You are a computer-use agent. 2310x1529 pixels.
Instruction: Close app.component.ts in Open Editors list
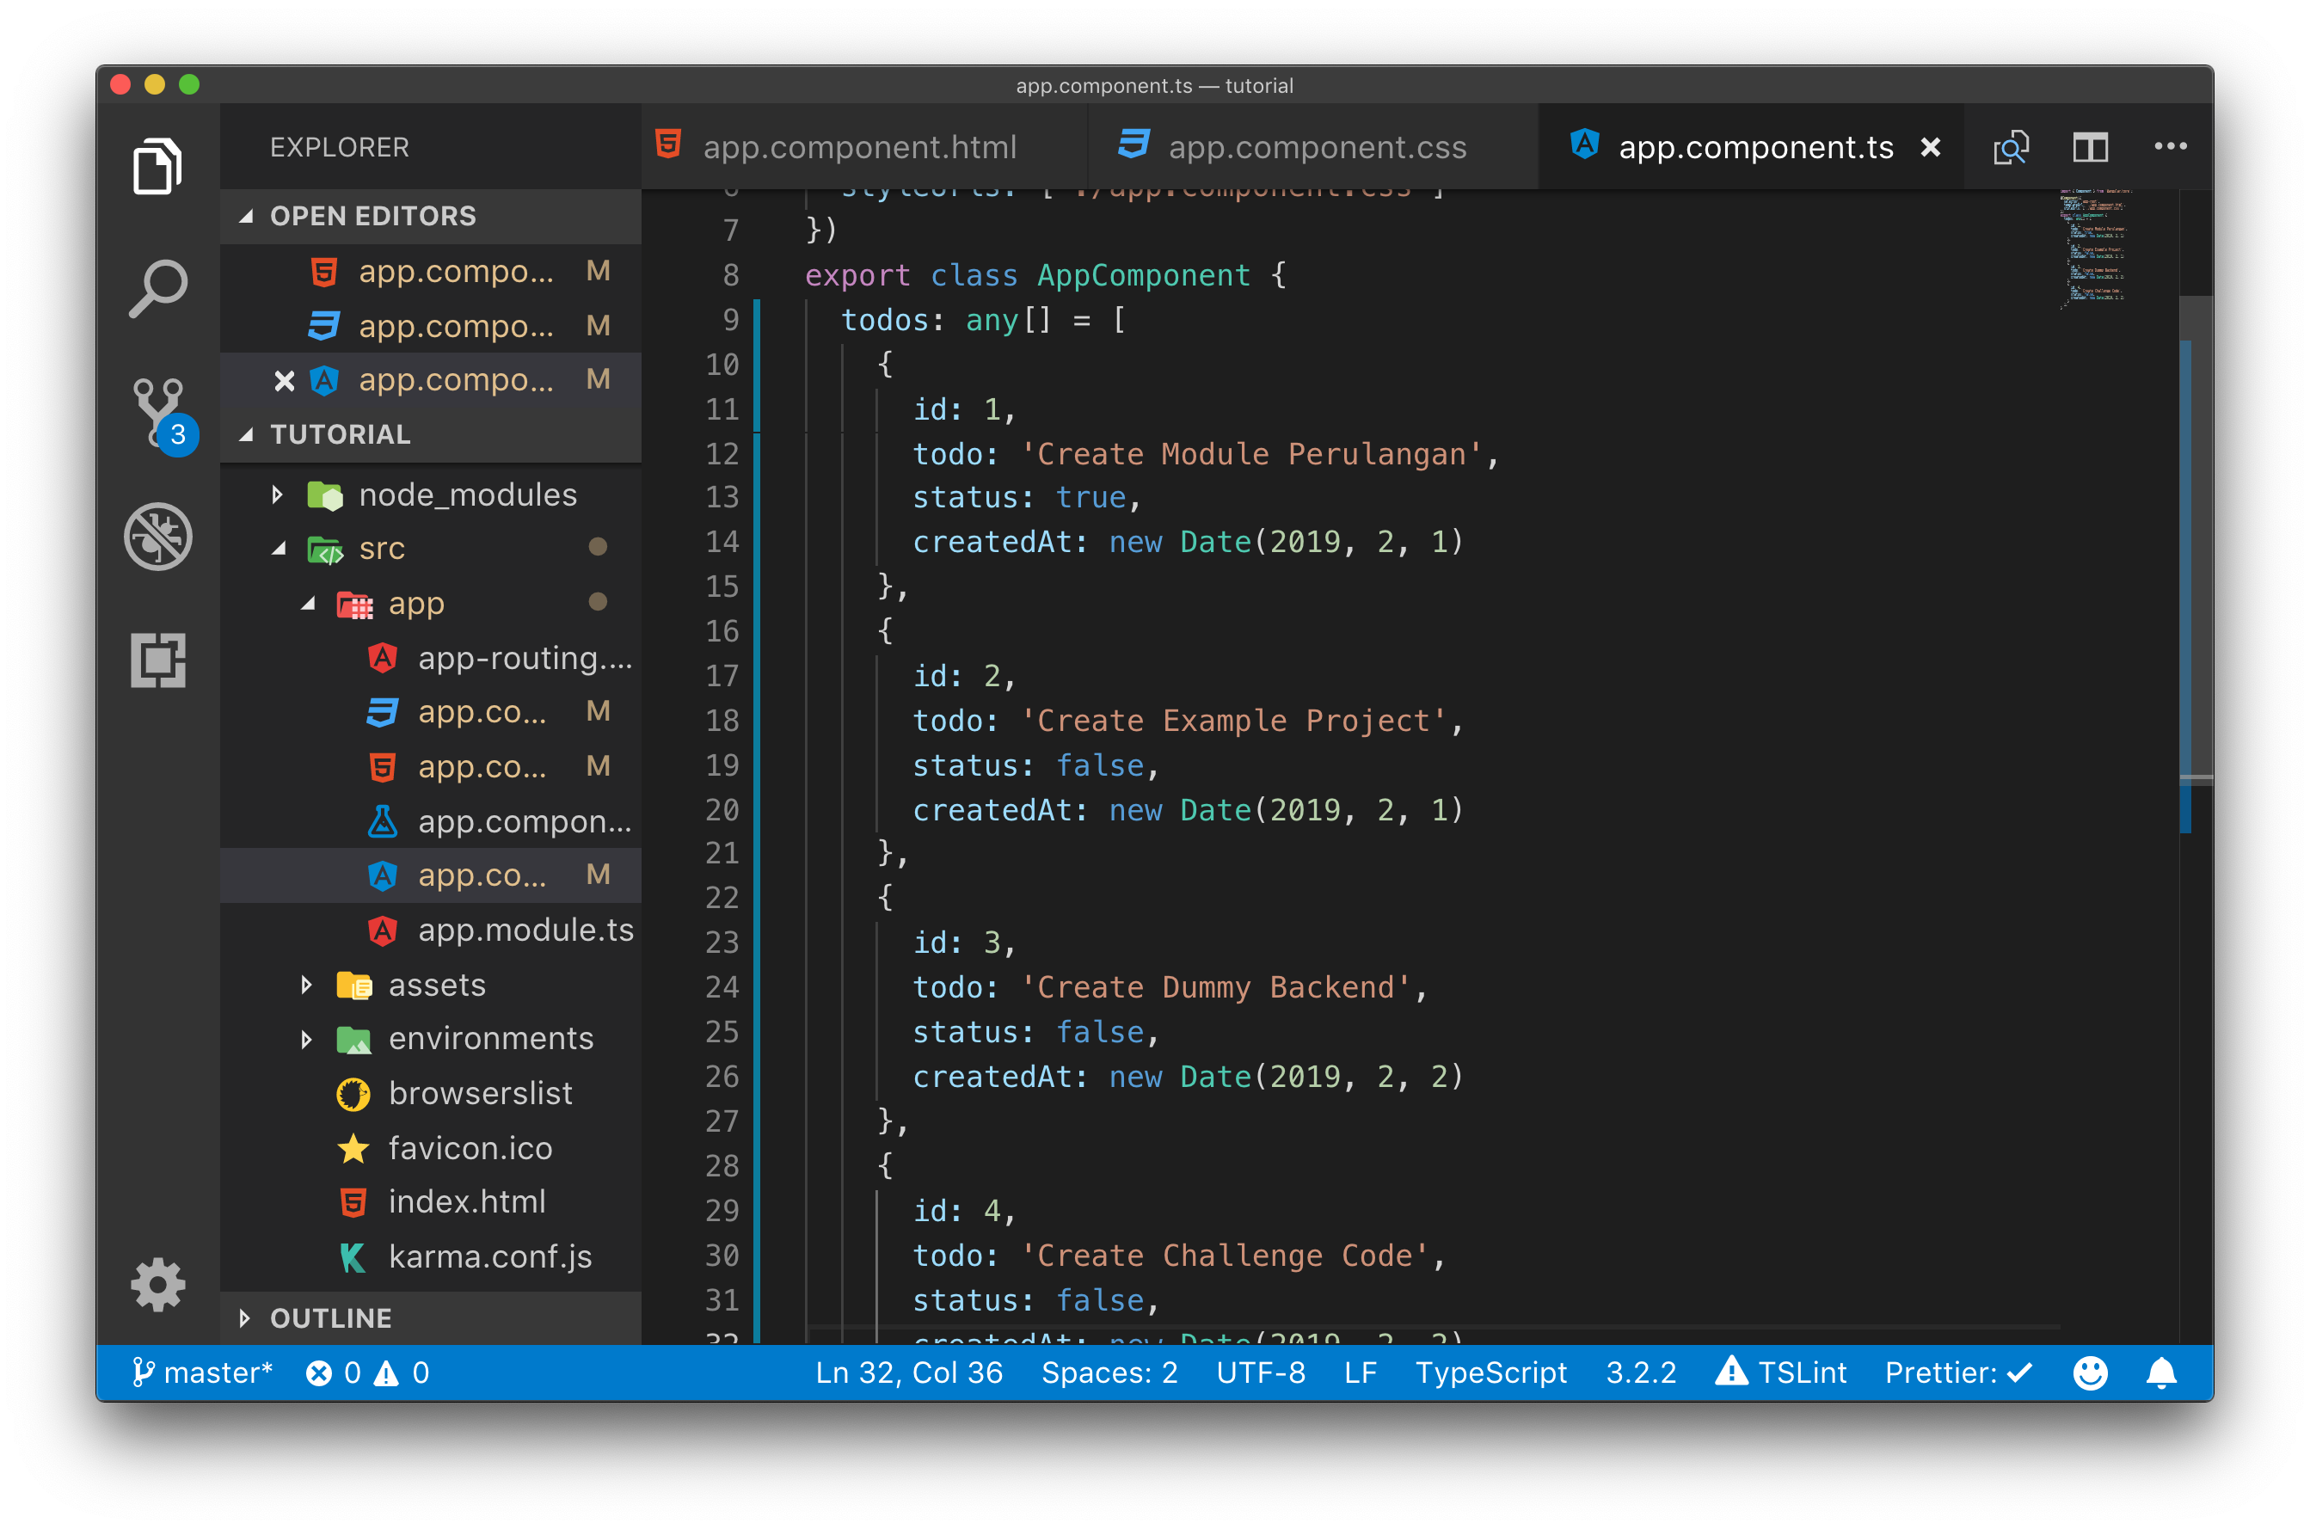pyautogui.click(x=284, y=380)
